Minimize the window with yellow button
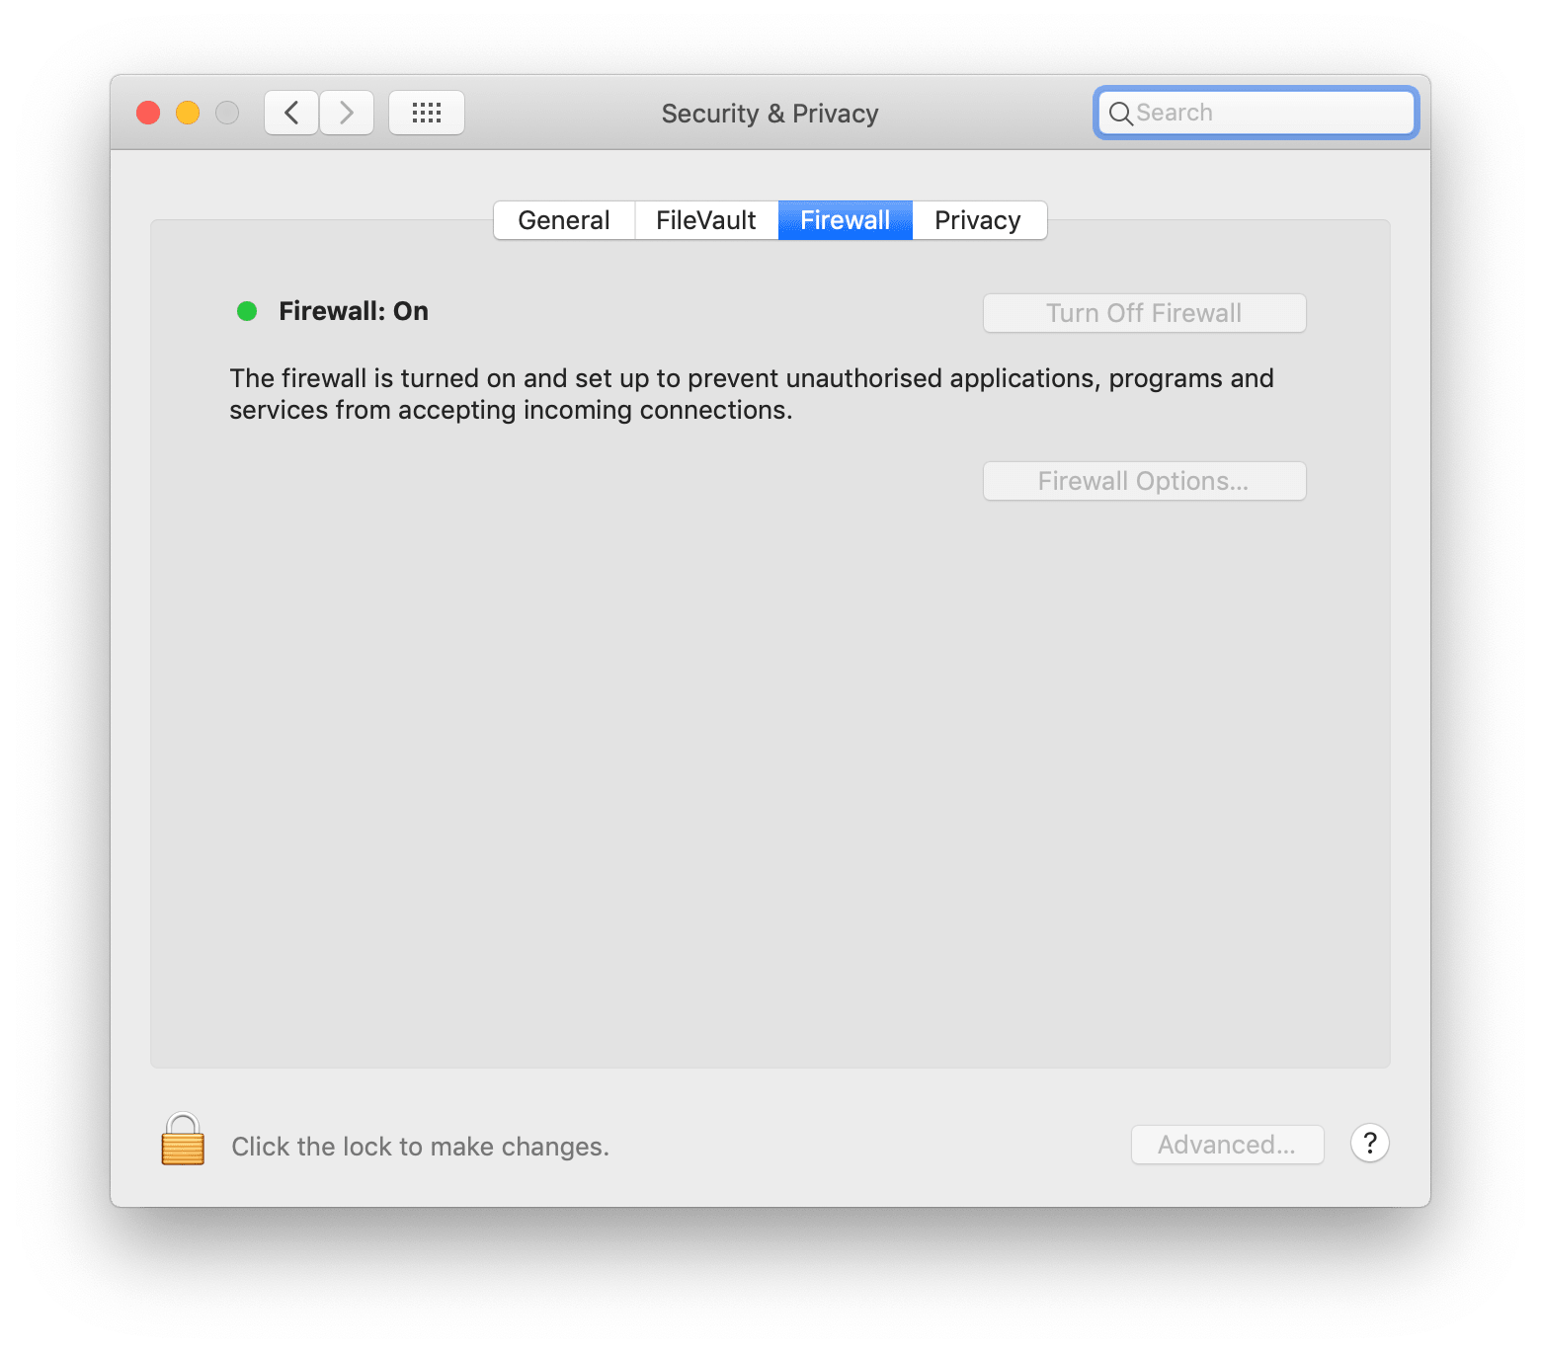1541x1353 pixels. pos(188,113)
